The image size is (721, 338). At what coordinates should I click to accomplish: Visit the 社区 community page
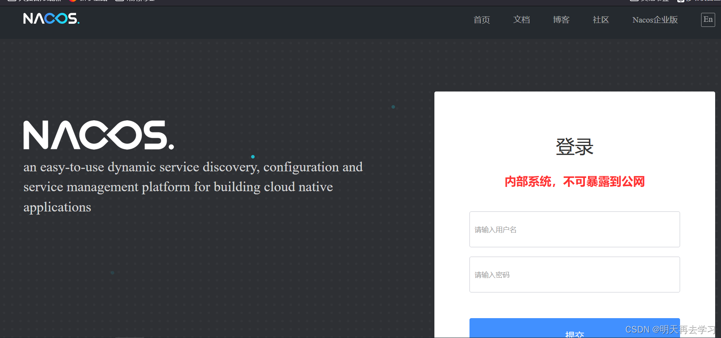tap(601, 20)
